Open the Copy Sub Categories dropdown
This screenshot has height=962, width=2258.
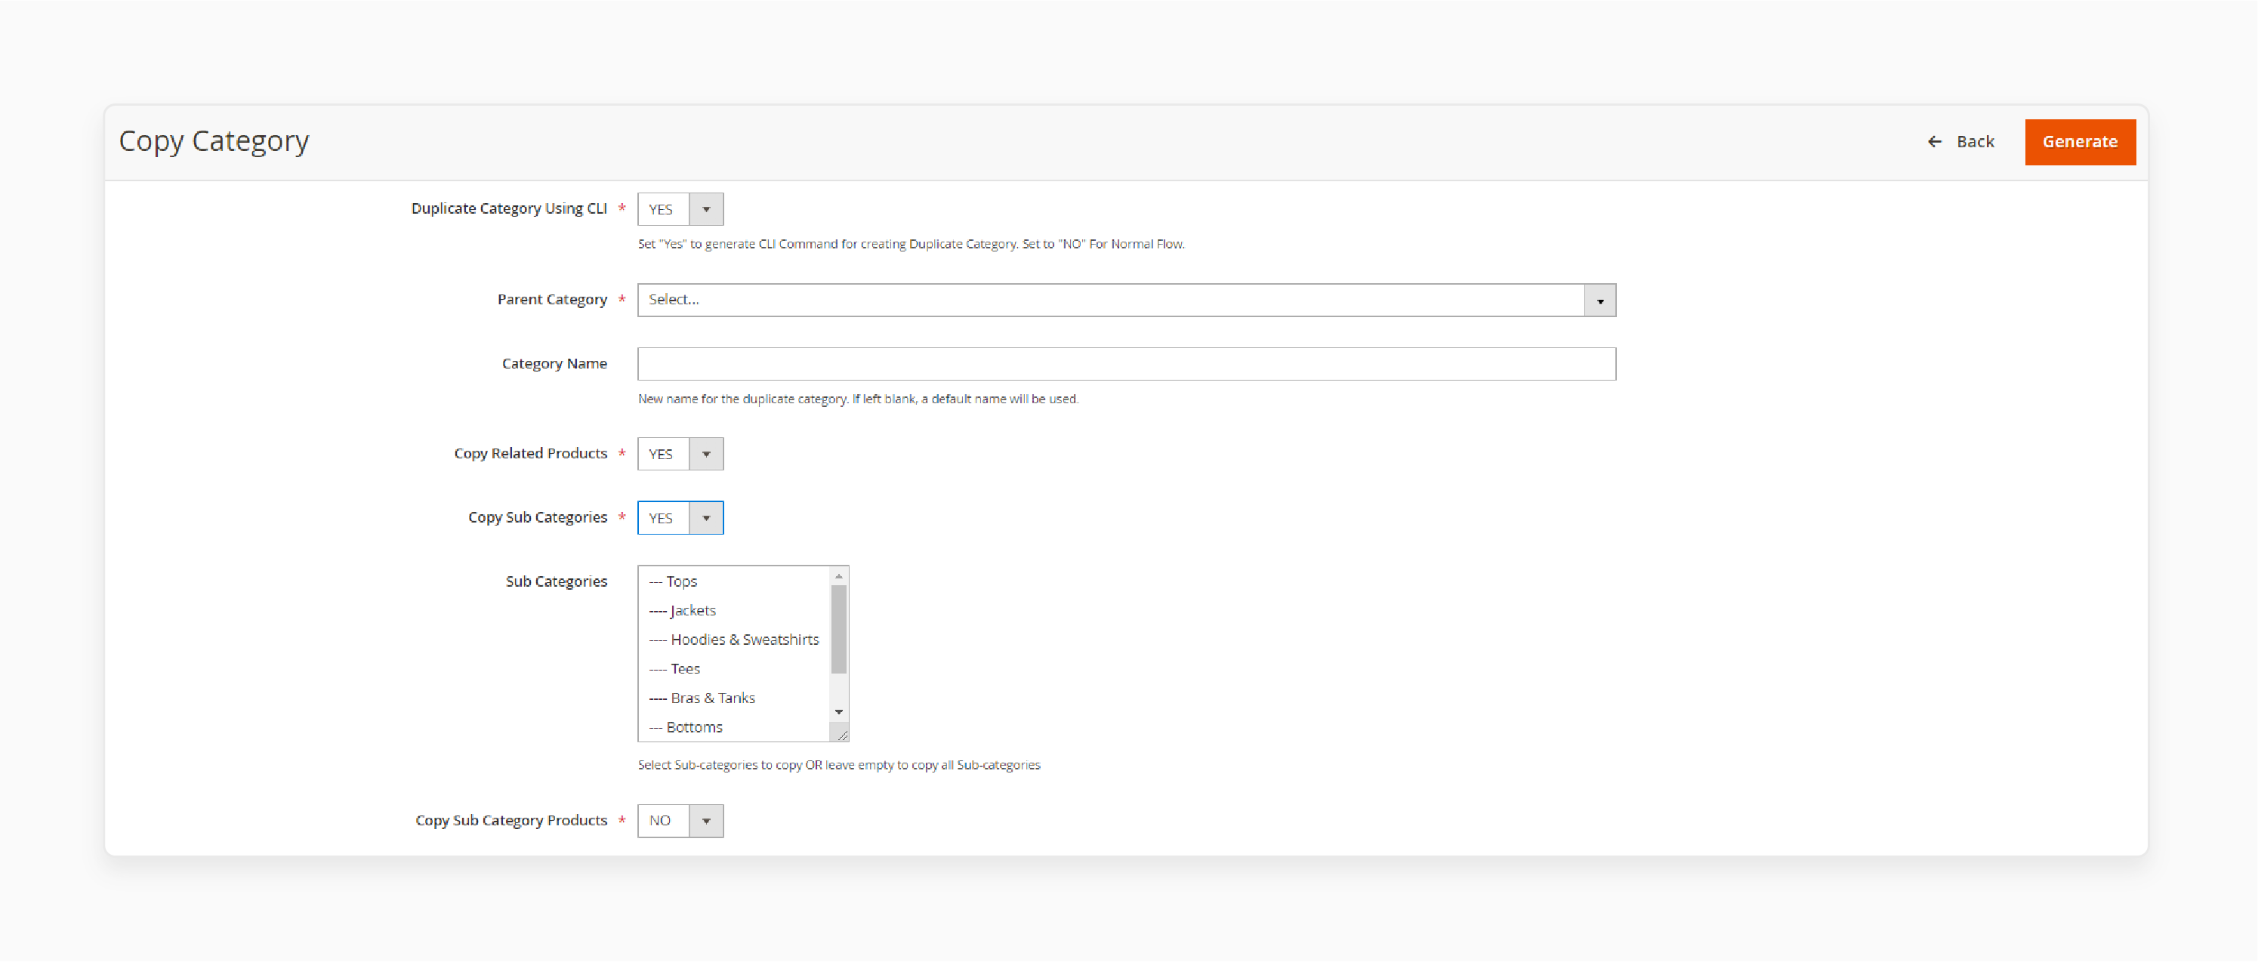tap(680, 518)
